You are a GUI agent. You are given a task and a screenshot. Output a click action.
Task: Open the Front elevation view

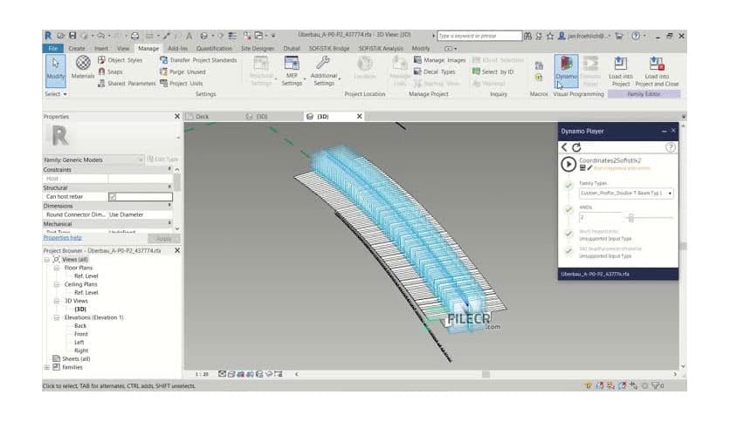coord(80,334)
